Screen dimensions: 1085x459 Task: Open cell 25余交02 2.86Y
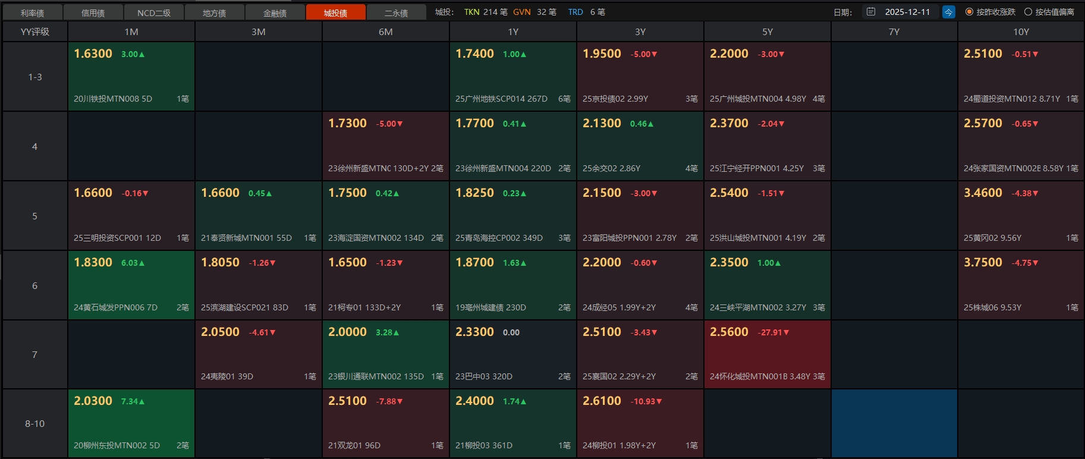pyautogui.click(x=640, y=146)
